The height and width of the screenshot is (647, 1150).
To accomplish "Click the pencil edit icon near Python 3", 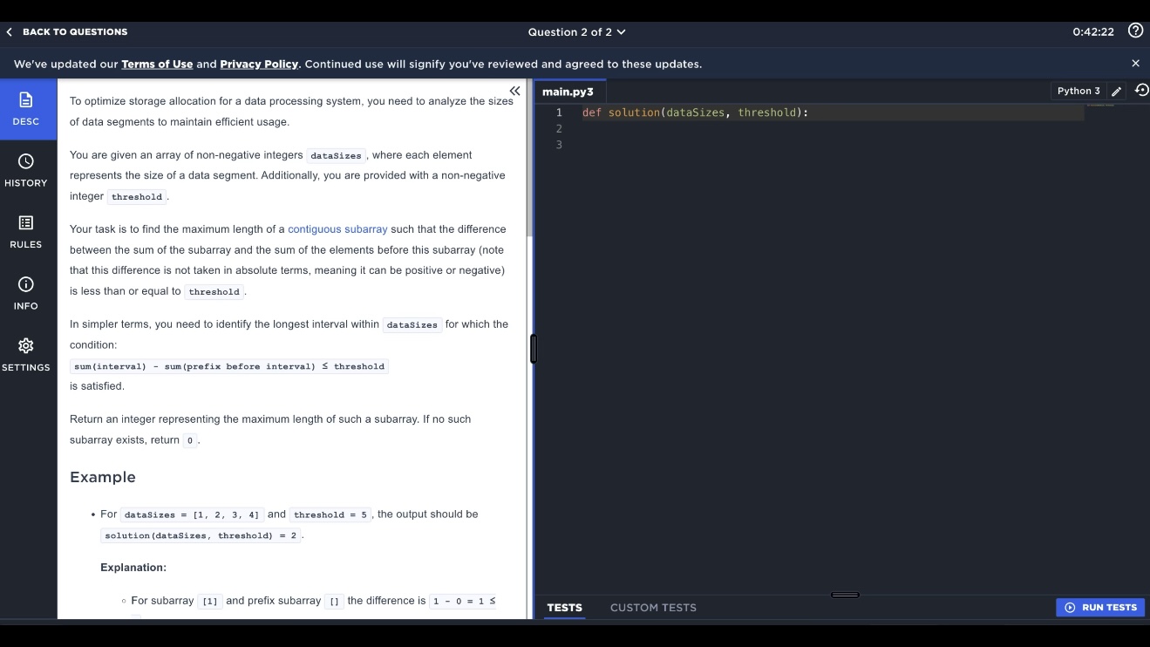I will (1117, 92).
